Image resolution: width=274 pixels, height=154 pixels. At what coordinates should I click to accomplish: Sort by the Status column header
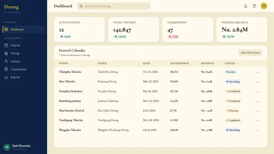click(x=230, y=63)
